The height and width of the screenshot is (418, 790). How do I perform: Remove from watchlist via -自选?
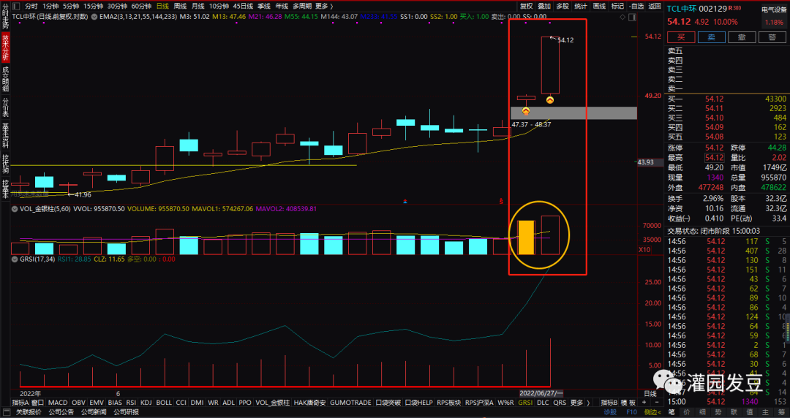click(636, 6)
